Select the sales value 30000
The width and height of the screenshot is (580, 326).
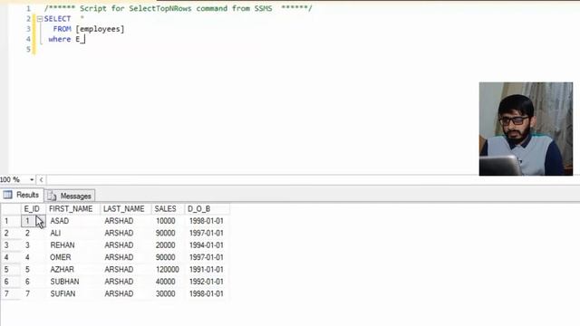(x=167, y=293)
